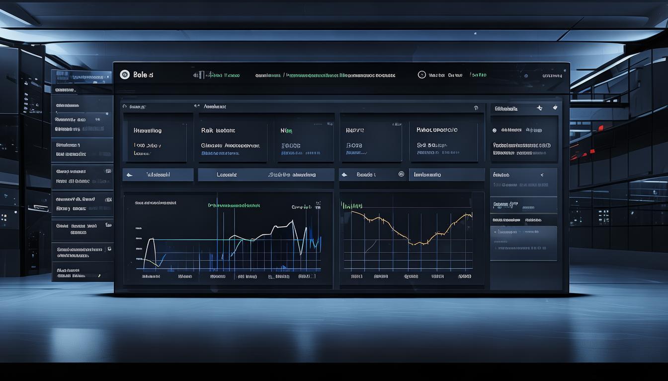The height and width of the screenshot is (381, 668).
Task: Open the top highlighted left sidebar dropdown
Action: [82, 77]
